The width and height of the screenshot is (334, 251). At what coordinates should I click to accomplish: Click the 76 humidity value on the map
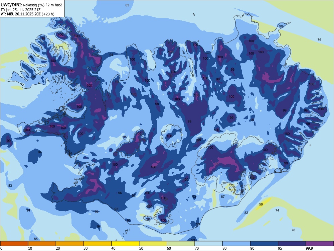tap(319, 39)
